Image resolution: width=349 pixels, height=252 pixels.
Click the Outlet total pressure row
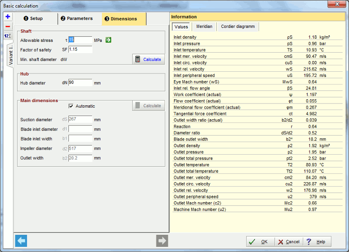(257, 158)
